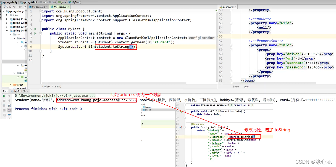Select spring-01-ioc module in tree

[18, 19]
